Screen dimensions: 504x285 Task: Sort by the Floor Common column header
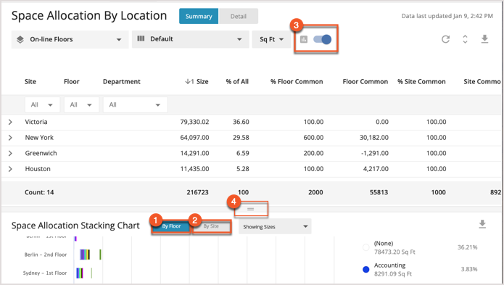click(x=365, y=82)
